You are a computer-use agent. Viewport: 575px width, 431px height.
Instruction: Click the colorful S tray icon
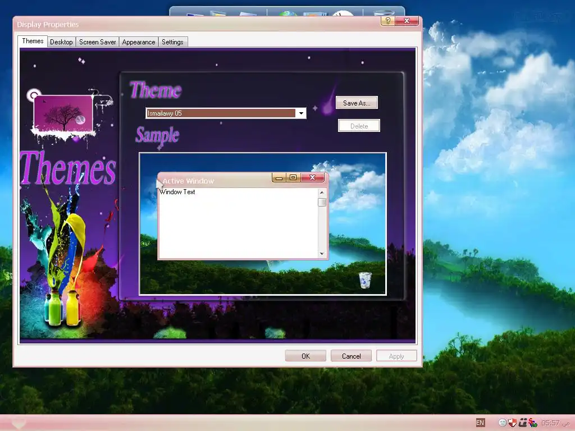pos(532,423)
